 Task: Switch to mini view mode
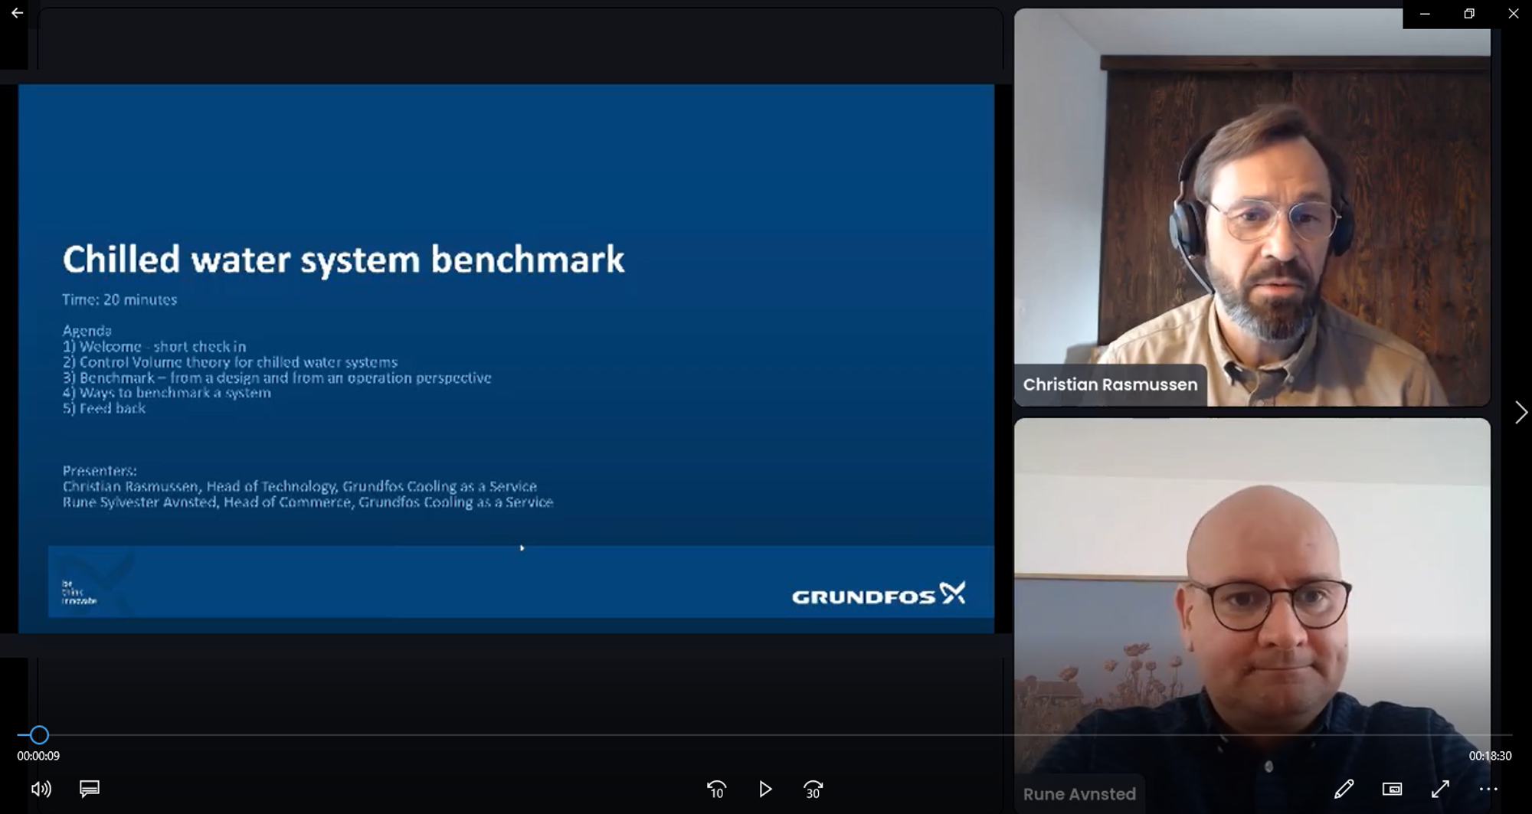(x=1392, y=789)
